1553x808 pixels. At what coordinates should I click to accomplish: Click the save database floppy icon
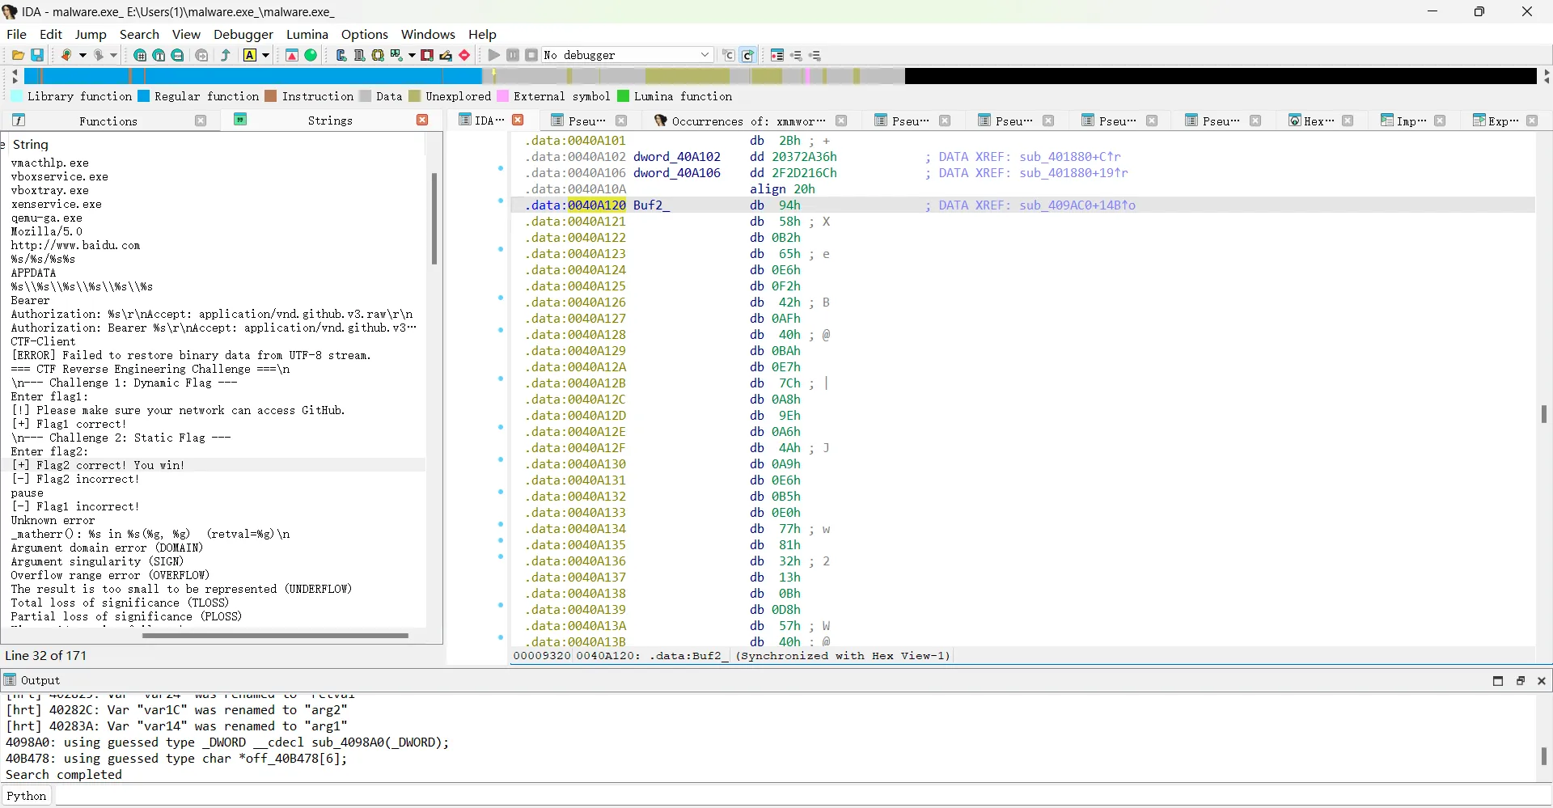(x=37, y=55)
